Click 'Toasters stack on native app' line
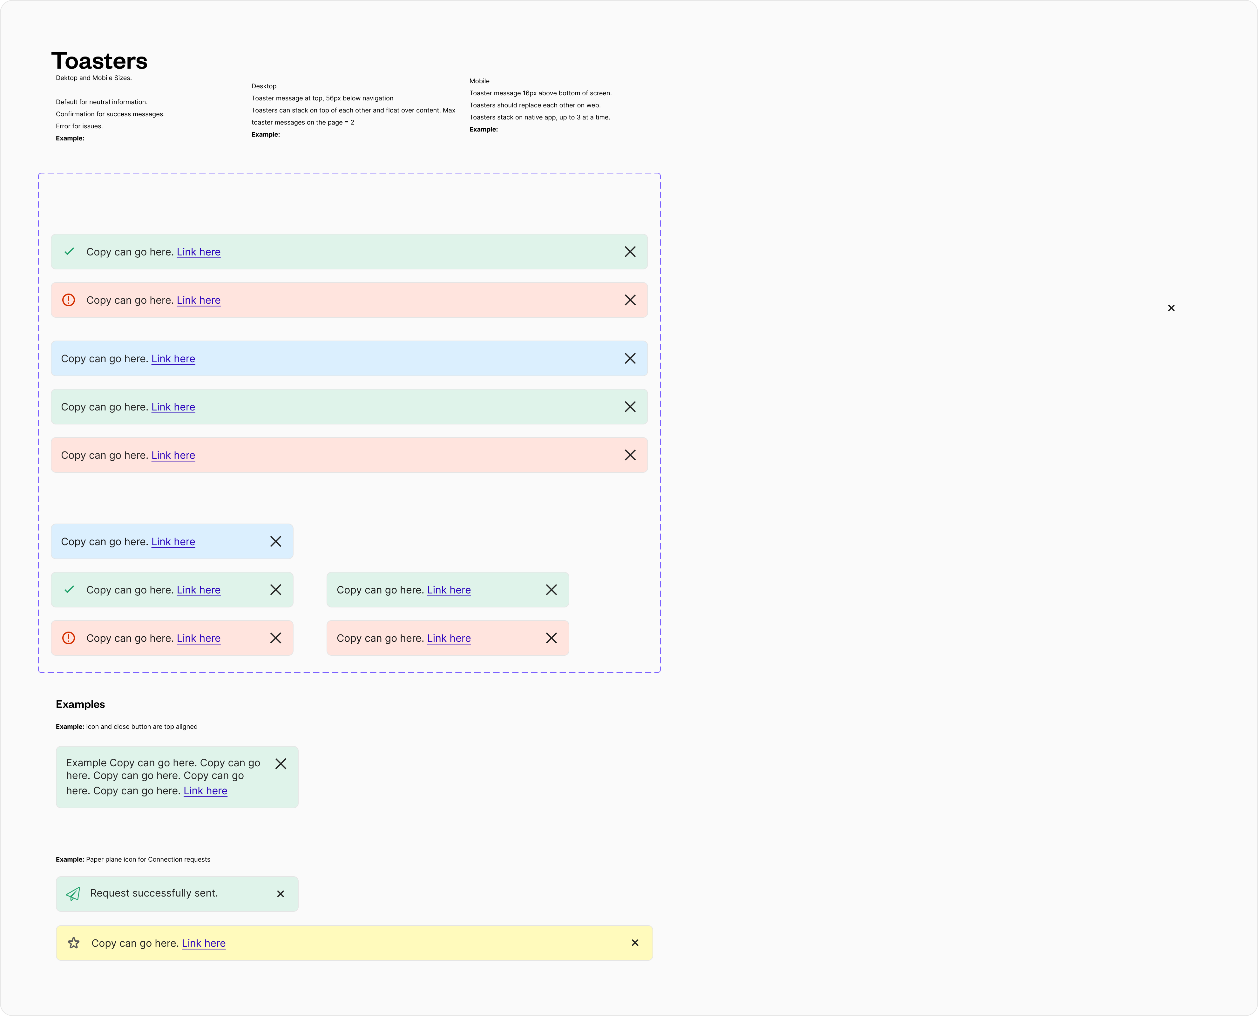 coord(539,118)
